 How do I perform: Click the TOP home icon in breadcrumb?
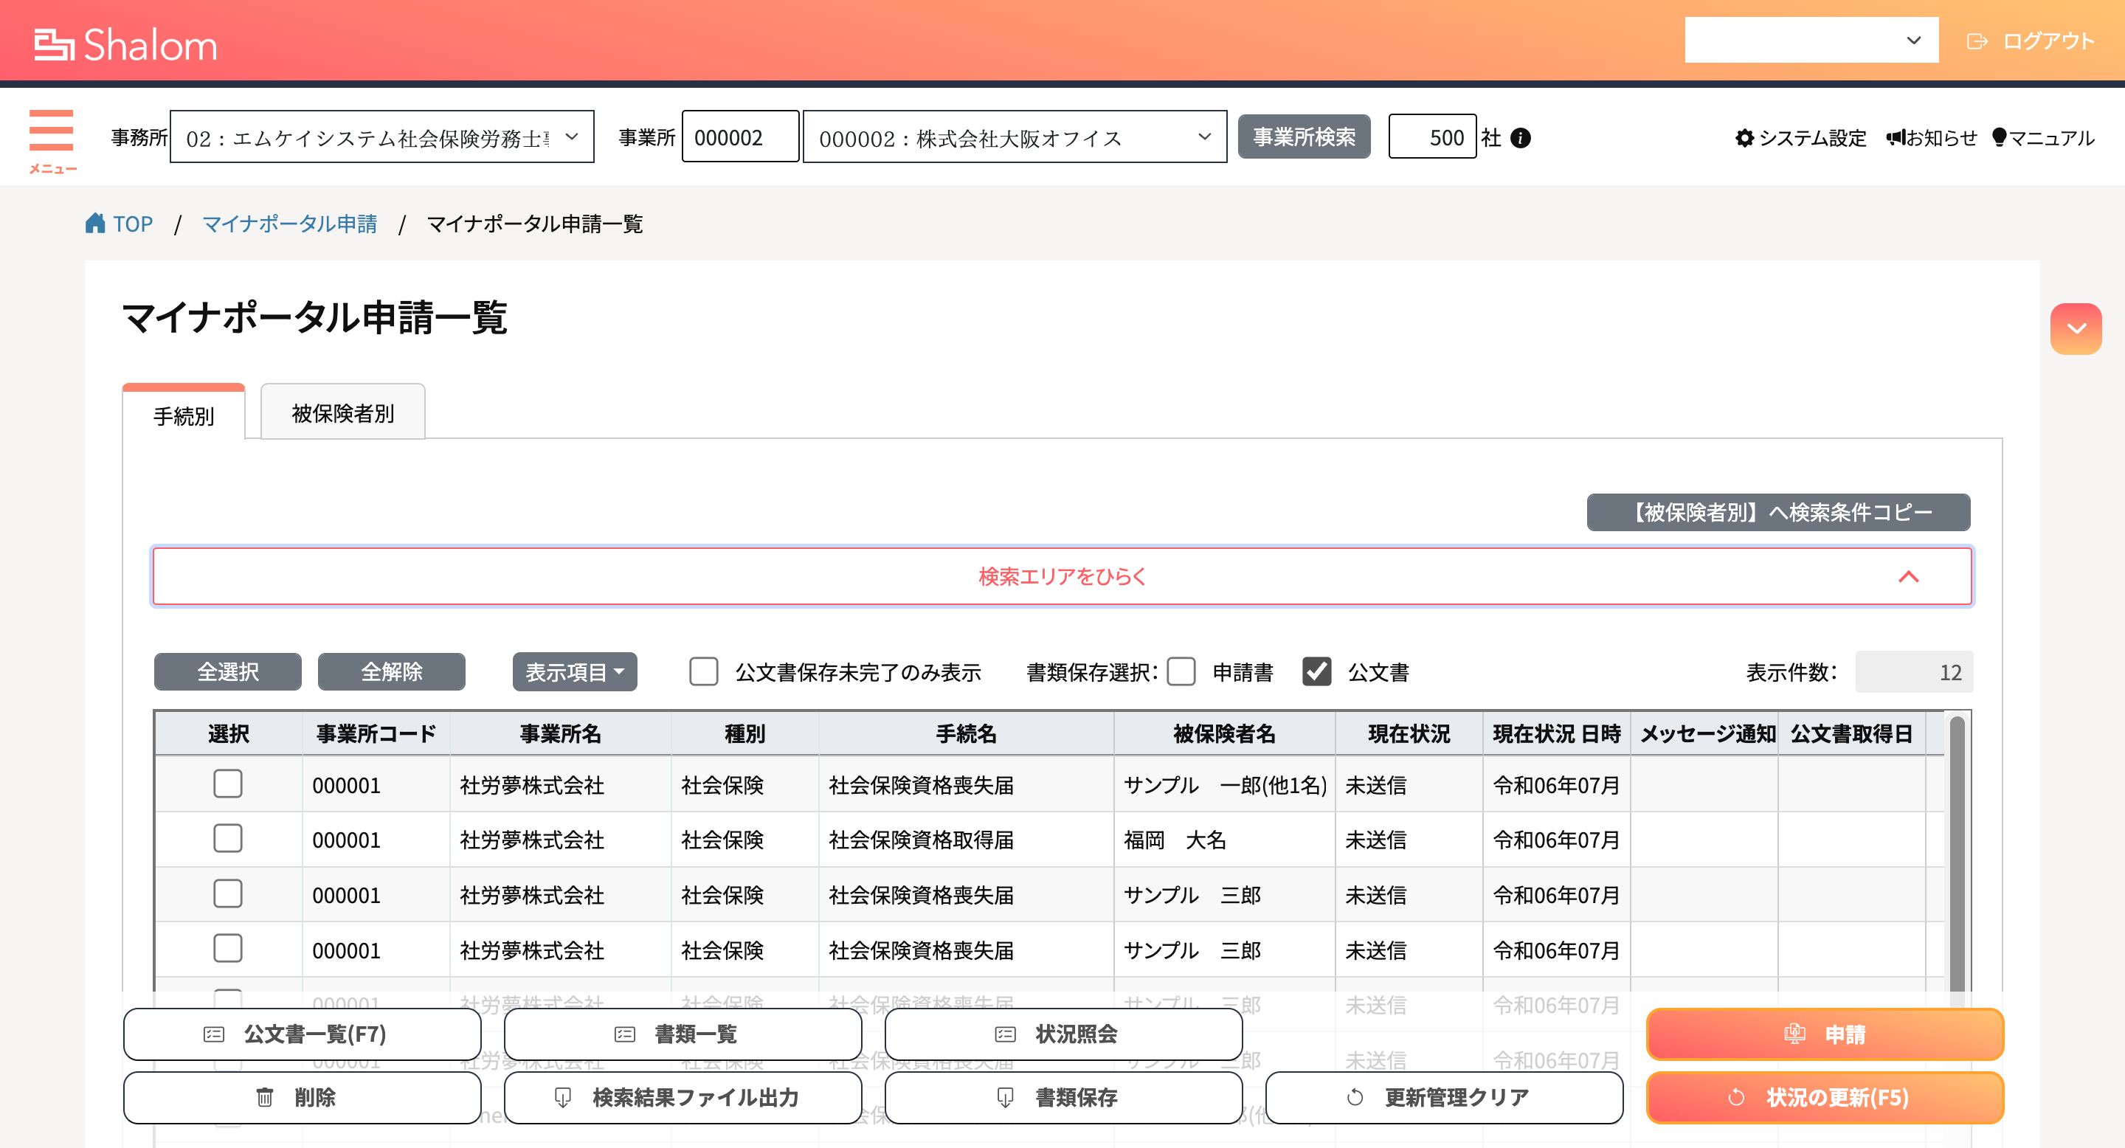(x=96, y=223)
